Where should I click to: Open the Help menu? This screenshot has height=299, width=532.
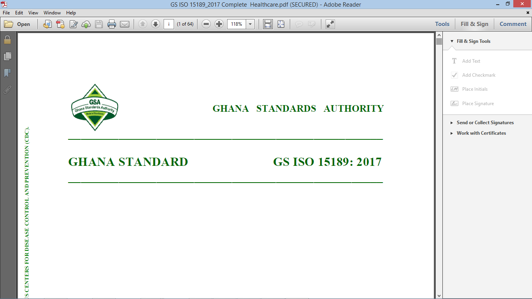pyautogui.click(x=71, y=13)
